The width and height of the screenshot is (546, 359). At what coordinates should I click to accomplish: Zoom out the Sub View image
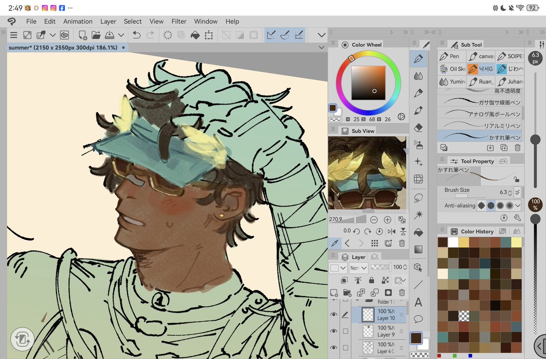(374, 219)
